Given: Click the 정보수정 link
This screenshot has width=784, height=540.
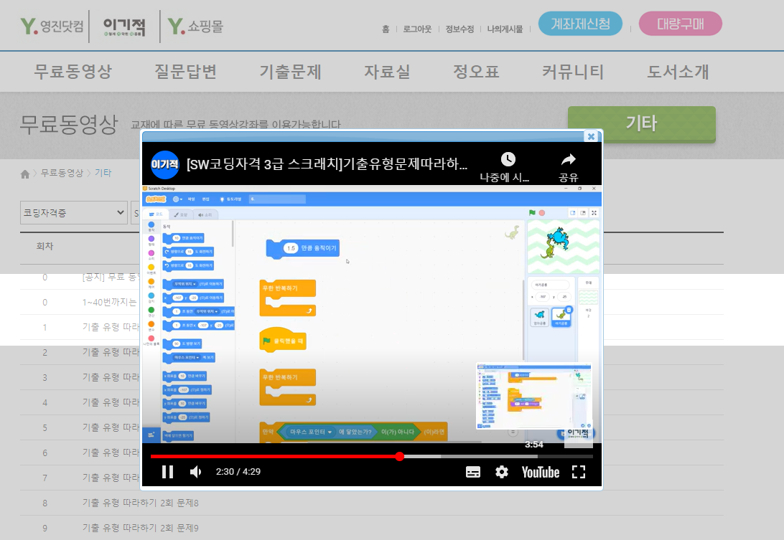Looking at the screenshot, I should click(459, 29).
